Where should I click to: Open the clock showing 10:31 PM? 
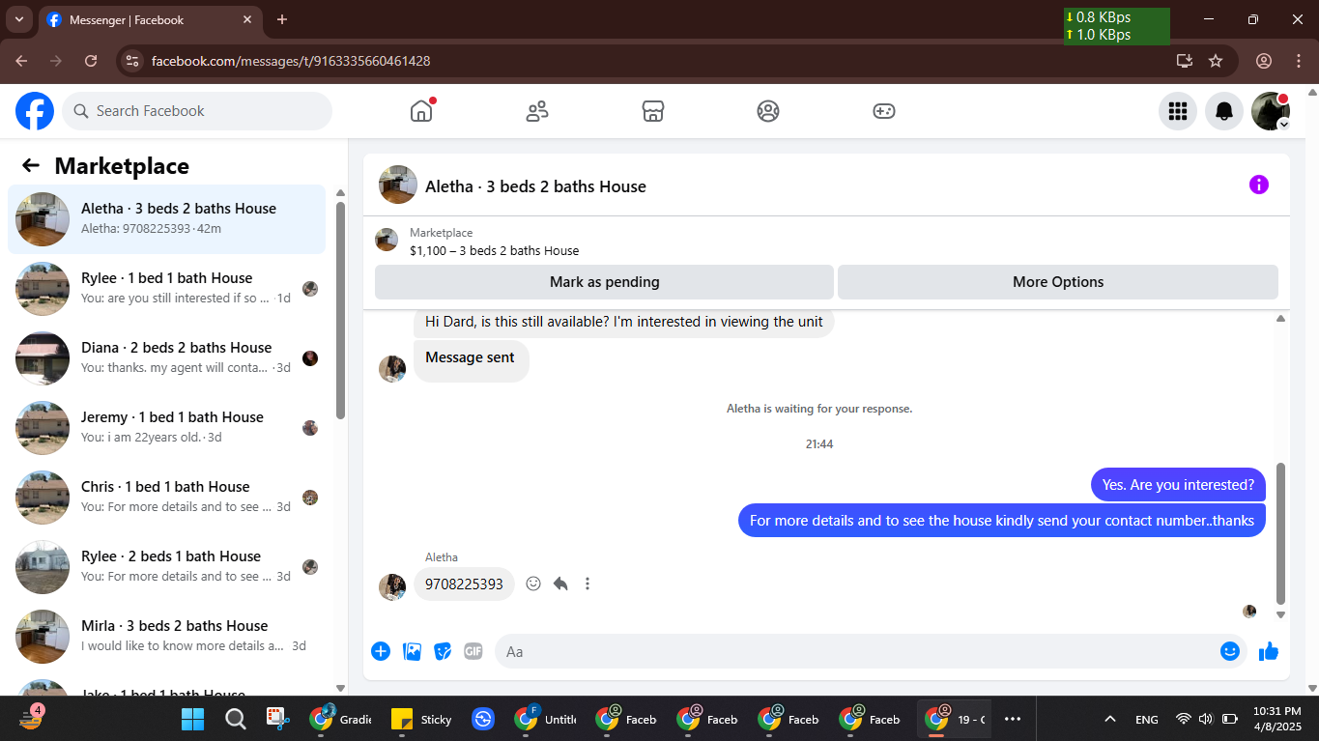click(1277, 719)
